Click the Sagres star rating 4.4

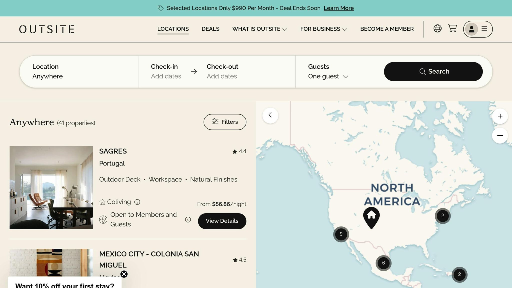239,151
